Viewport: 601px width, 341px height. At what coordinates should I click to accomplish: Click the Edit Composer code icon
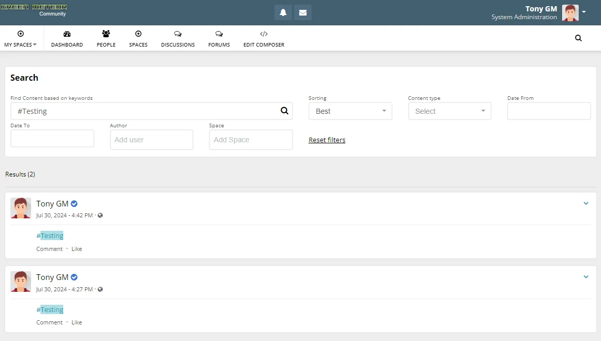pos(263,33)
